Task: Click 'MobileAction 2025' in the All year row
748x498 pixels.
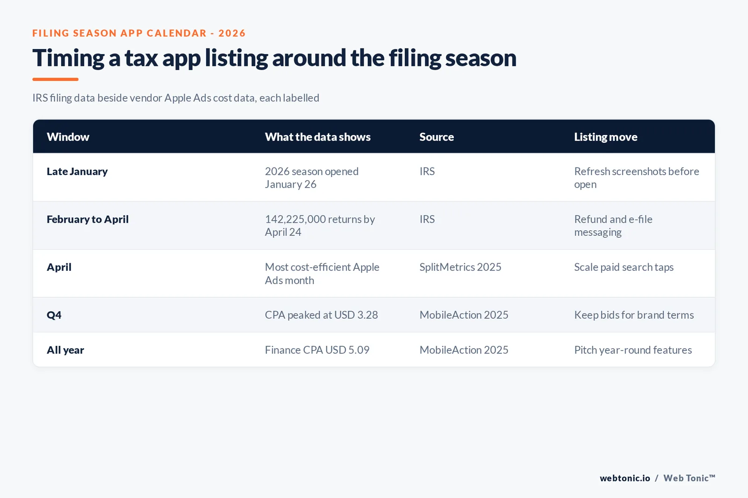Action: (464, 350)
